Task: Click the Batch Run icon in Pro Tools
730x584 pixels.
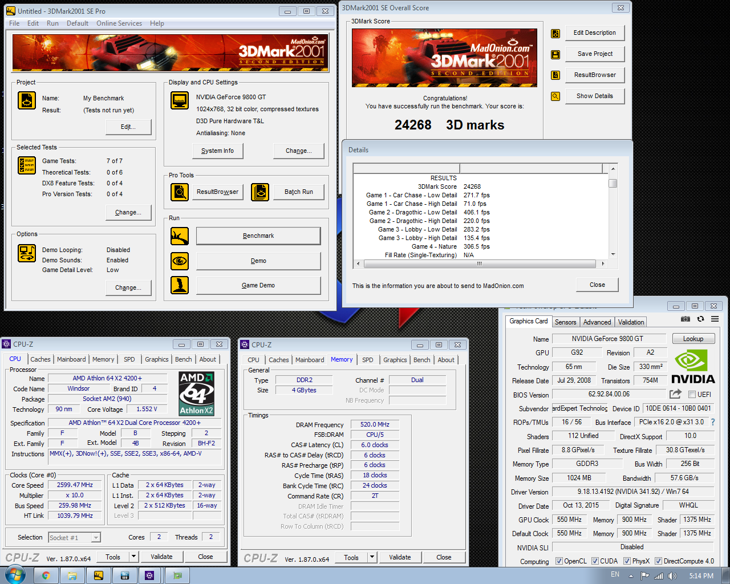Action: coord(260,192)
